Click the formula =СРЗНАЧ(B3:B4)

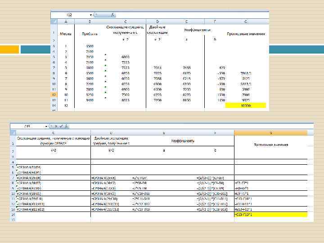coord(29,167)
